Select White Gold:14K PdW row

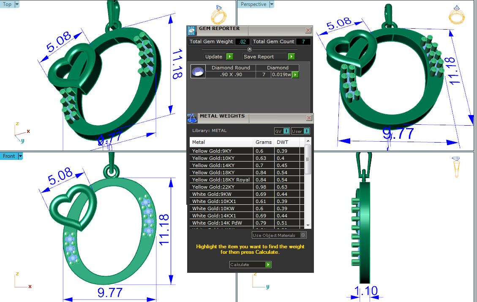[221, 223]
